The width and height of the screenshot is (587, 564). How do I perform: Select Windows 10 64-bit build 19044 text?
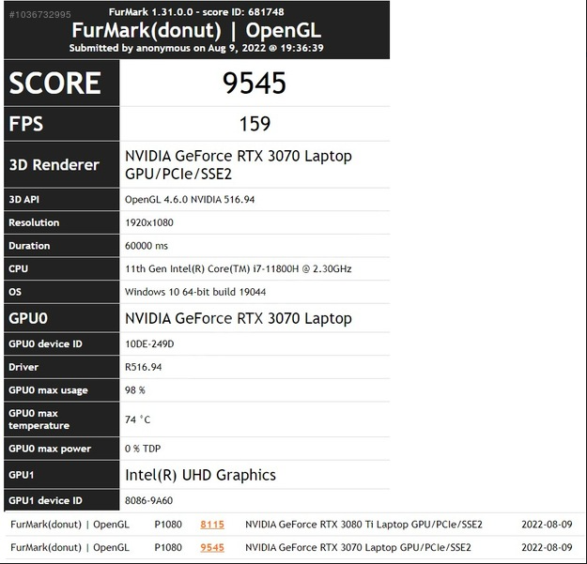click(195, 292)
